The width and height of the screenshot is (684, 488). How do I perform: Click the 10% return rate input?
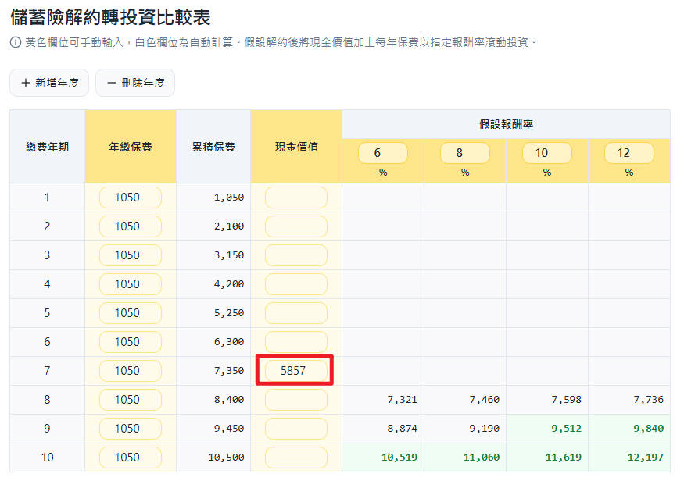tap(546, 153)
